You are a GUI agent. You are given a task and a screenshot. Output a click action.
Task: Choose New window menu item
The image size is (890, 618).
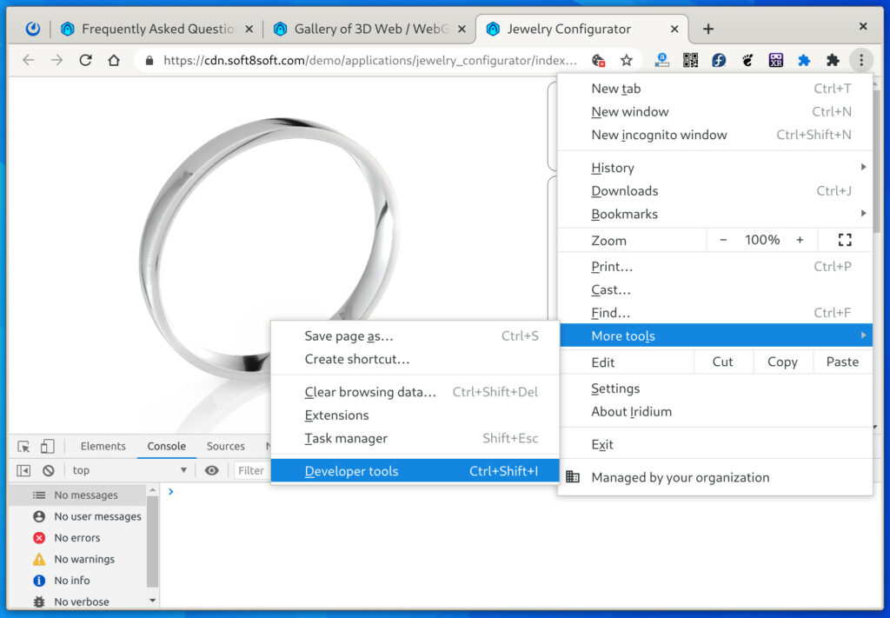715,112
